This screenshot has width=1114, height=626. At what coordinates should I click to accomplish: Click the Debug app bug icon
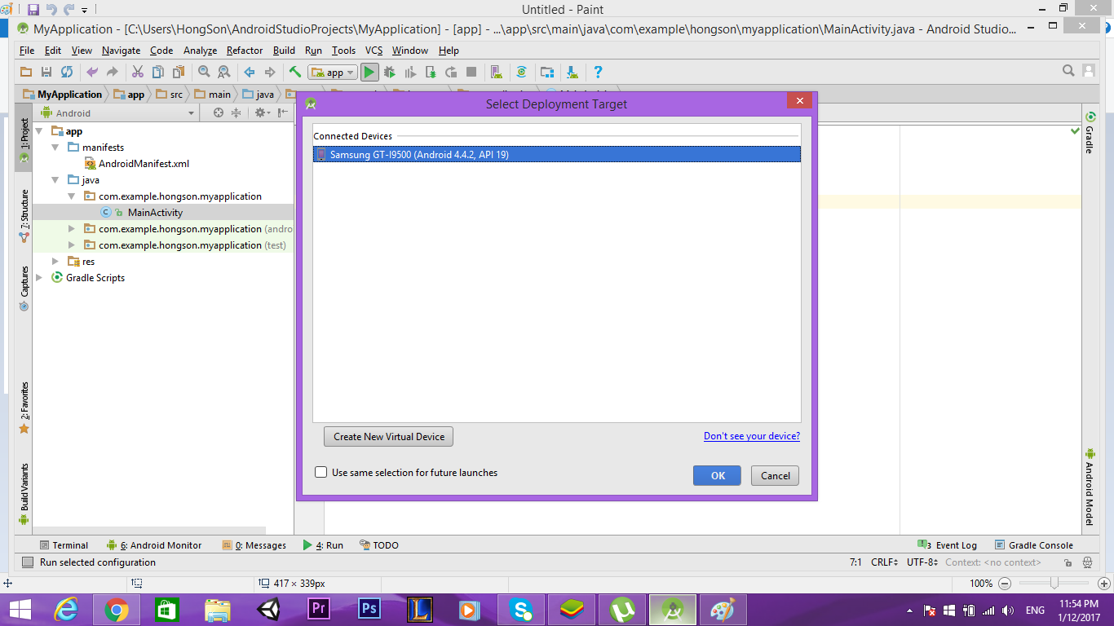coord(390,73)
